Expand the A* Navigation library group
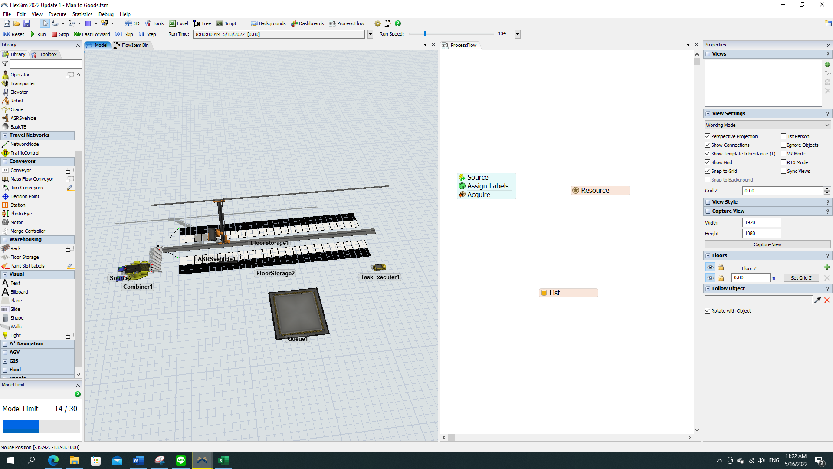 5,344
